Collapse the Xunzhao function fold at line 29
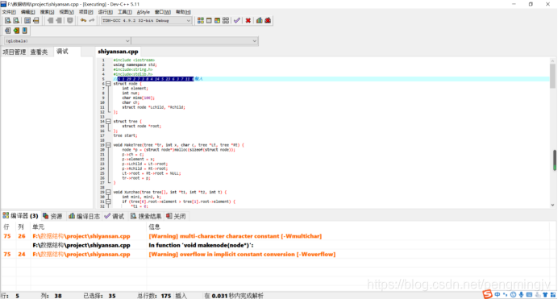558x299 pixels. point(108,192)
